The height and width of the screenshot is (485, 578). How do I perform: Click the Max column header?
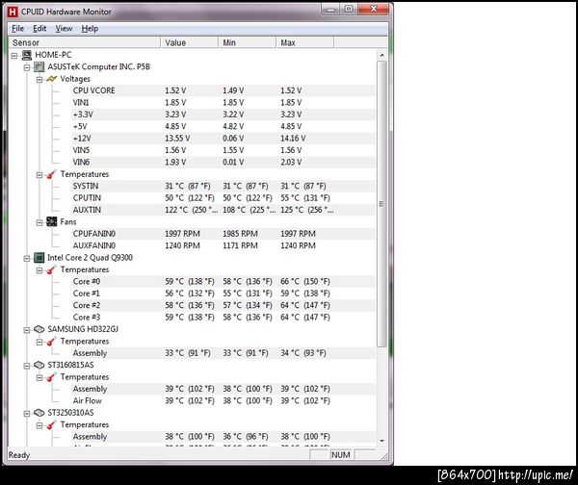click(x=304, y=42)
